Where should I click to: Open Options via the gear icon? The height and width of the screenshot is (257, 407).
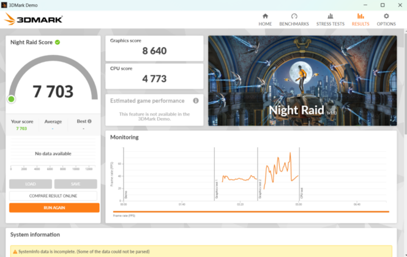click(386, 16)
